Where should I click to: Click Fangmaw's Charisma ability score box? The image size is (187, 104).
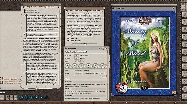point(103,66)
